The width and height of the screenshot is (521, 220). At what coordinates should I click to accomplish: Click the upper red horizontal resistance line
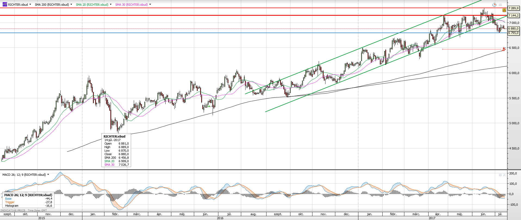253,8
